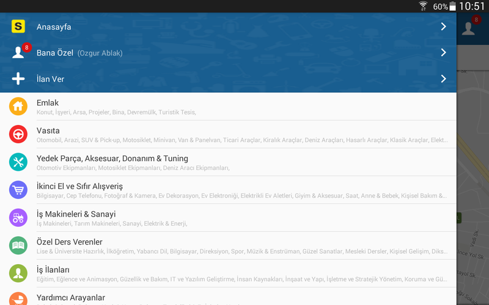The image size is (489, 305).
Task: Select the İlan Ver menu item
Action: tap(228, 79)
